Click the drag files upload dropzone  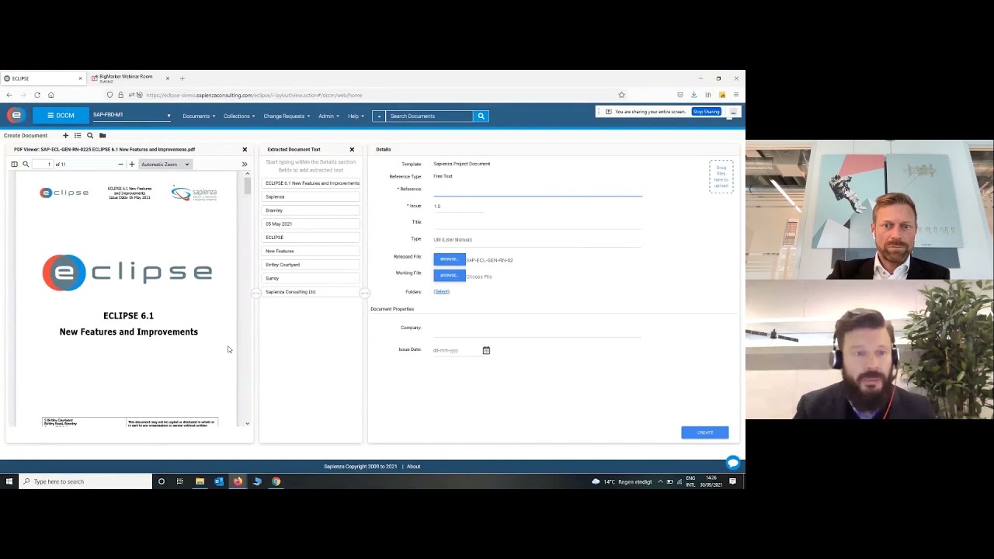tap(721, 177)
